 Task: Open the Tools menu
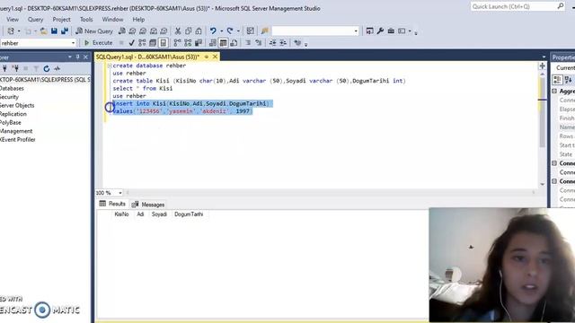pos(86,20)
